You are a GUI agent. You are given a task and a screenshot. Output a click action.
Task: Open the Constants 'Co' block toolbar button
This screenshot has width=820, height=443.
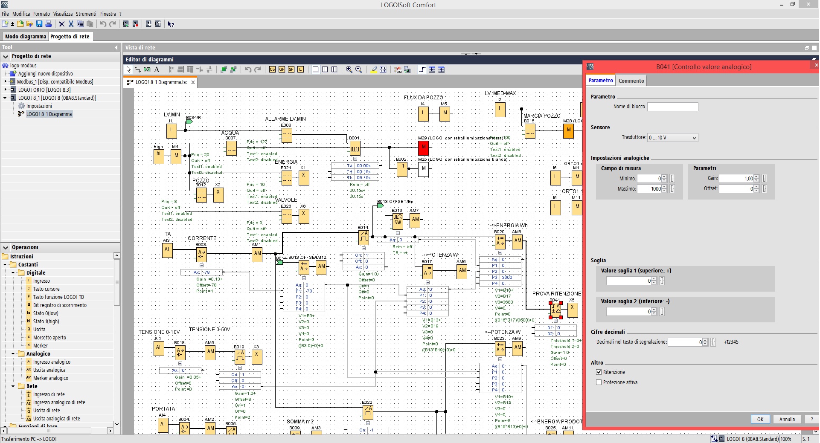[x=272, y=69]
